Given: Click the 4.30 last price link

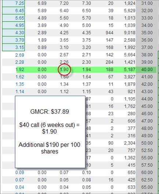Looking at the screenshot, I should pyautogui.click(x=19, y=33).
